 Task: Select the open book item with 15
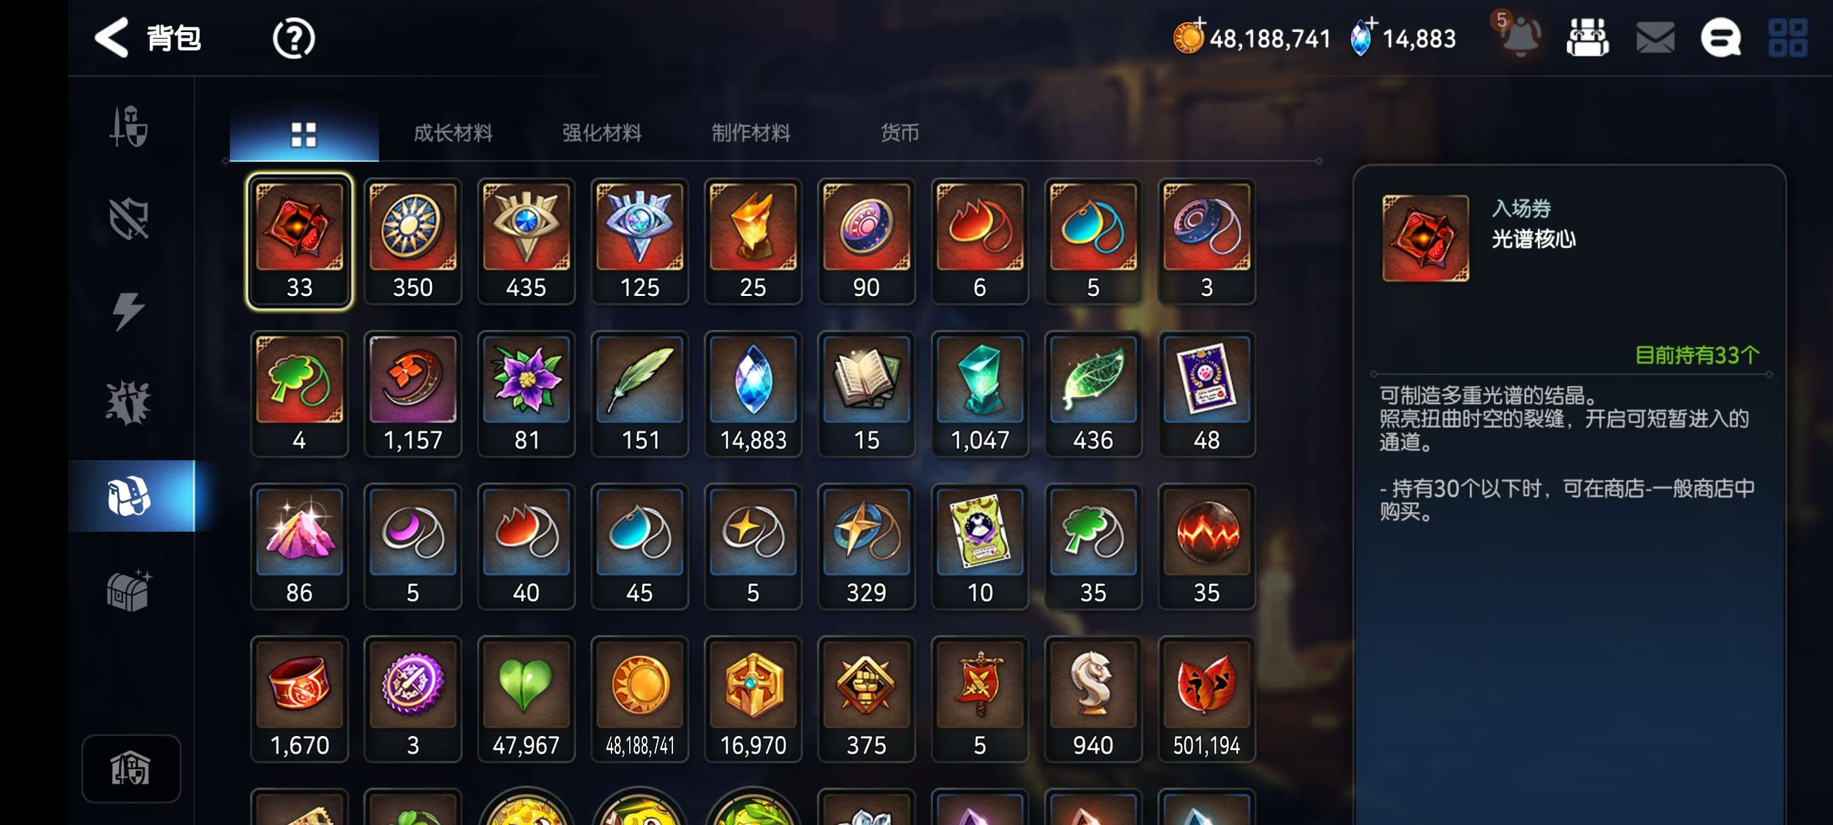866,394
